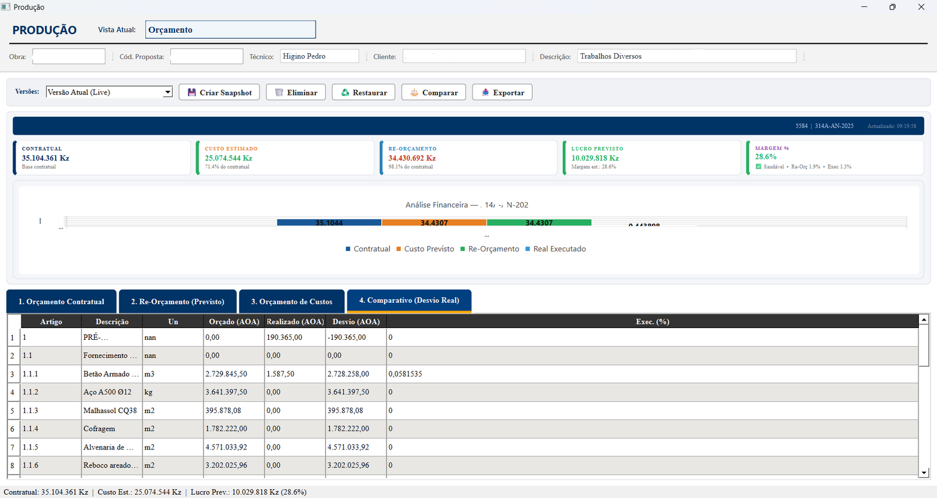Click the table scrollbar up arrow
Image resolution: width=937 pixels, height=498 pixels.
[924, 319]
